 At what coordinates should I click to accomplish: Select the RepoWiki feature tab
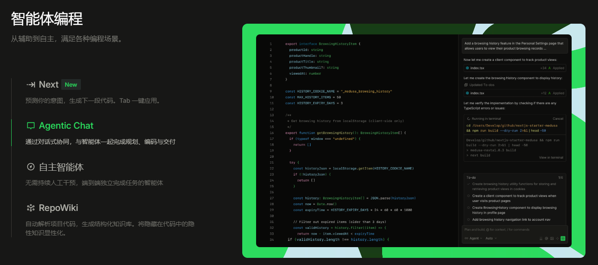[58, 208]
